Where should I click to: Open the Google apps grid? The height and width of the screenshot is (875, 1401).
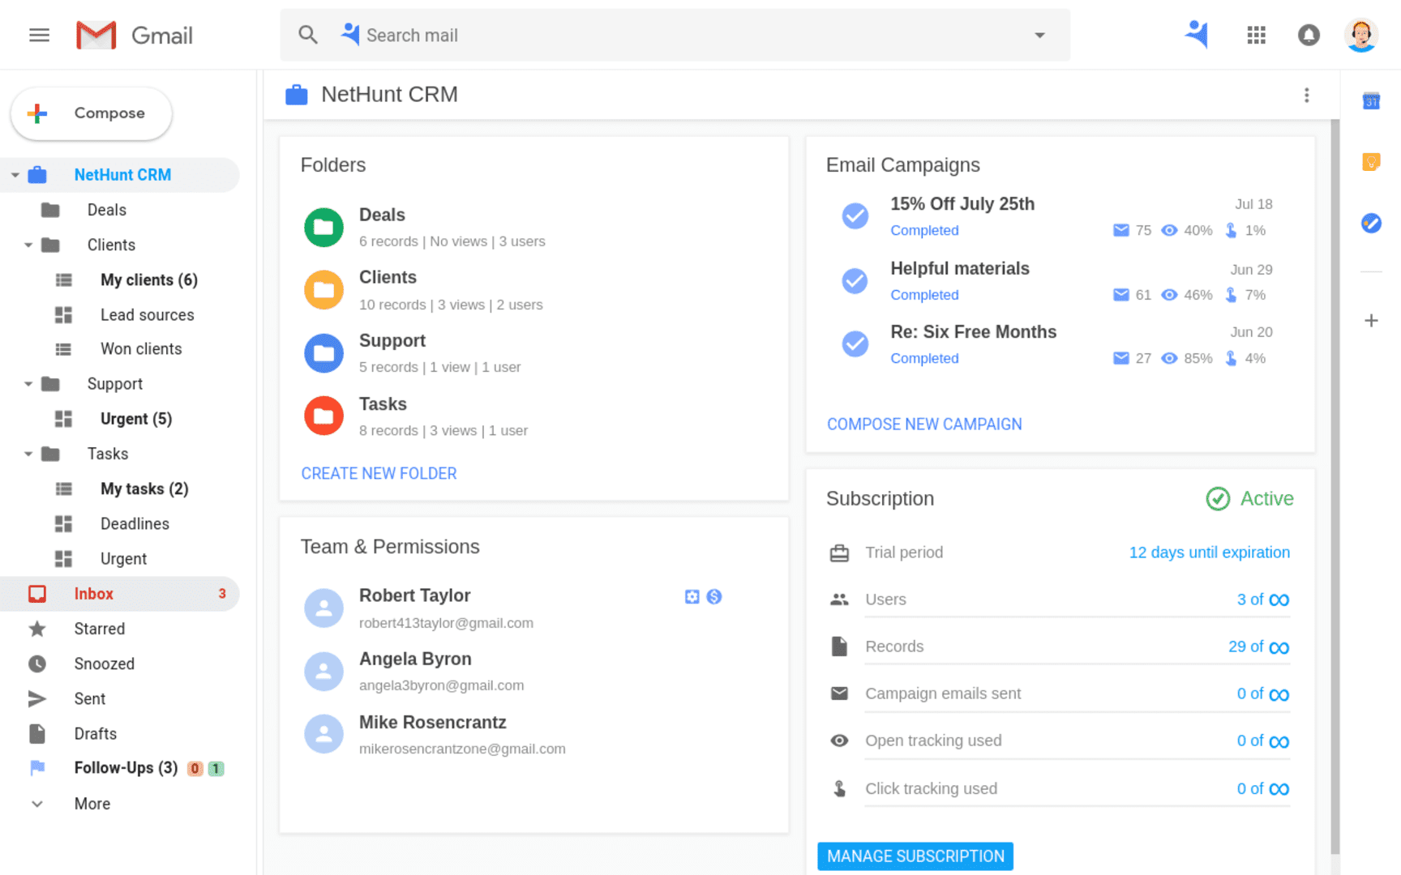[1256, 35]
